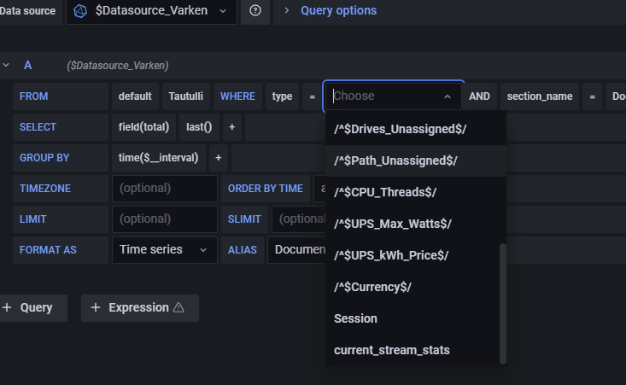Click the GROUP BY row label

coord(61,158)
